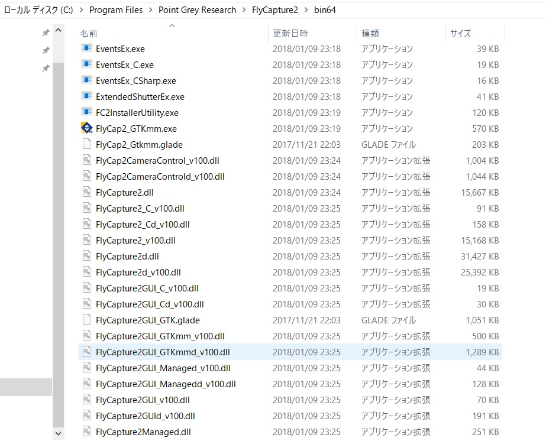The width and height of the screenshot is (546, 441).
Task: Click the FlyCap2CameraControl_v100.dll icon
Action: 87,160
